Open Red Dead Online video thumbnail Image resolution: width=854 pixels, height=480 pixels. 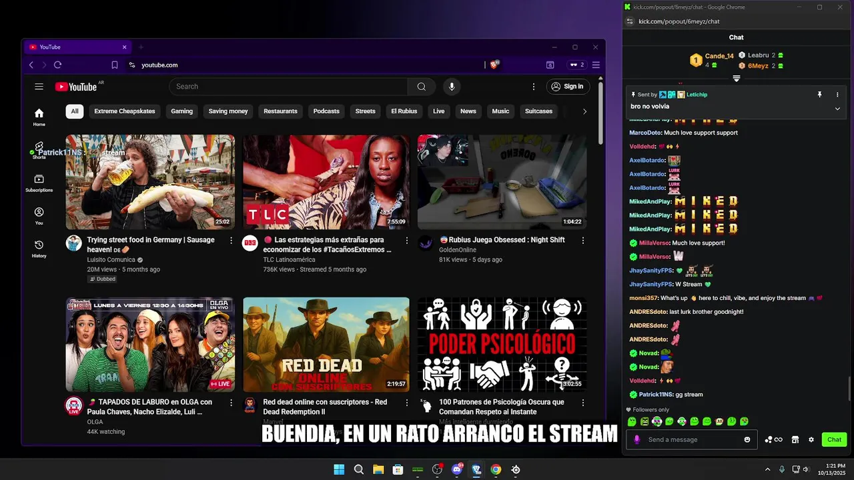pos(326,345)
